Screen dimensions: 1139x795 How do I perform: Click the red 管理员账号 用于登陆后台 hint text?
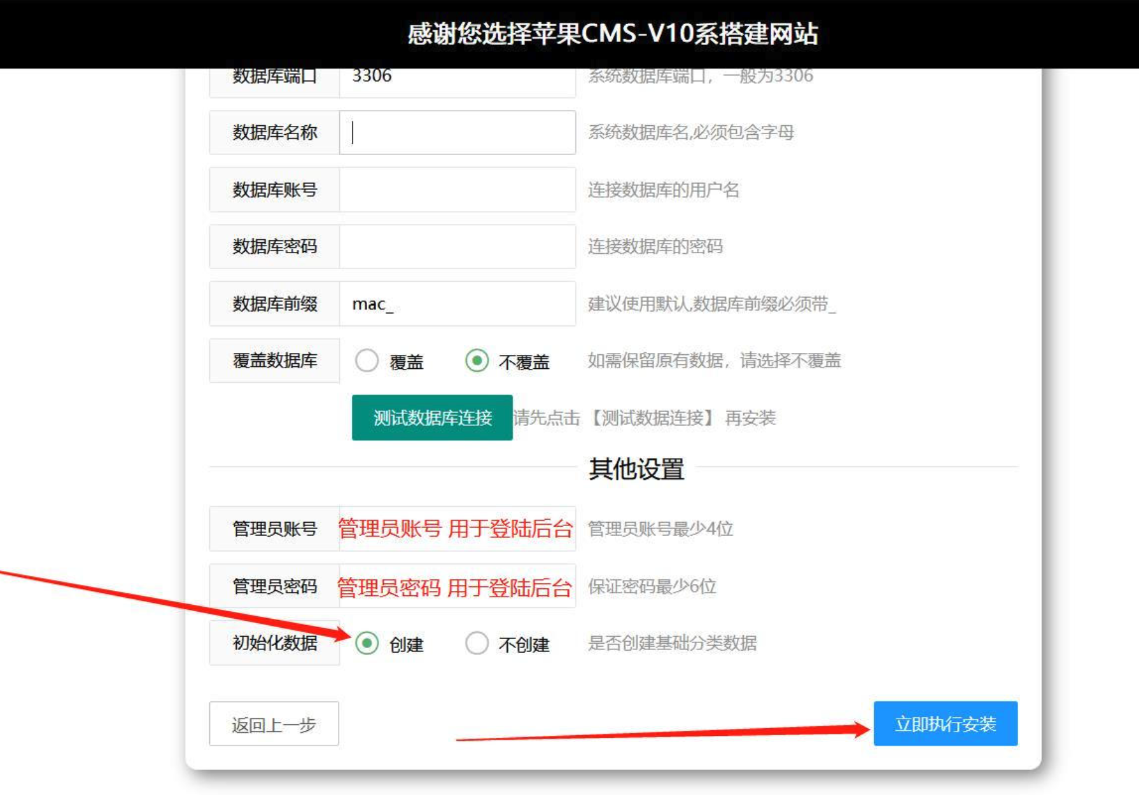click(x=456, y=529)
